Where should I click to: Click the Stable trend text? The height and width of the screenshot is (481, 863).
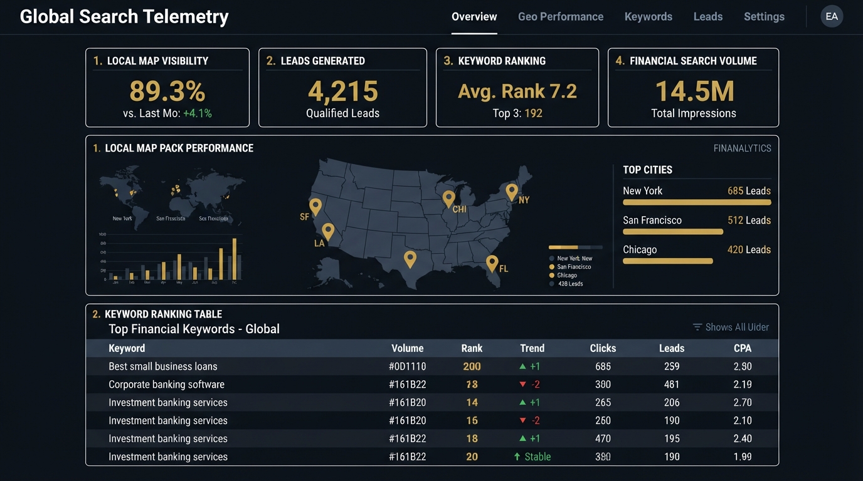(x=537, y=457)
